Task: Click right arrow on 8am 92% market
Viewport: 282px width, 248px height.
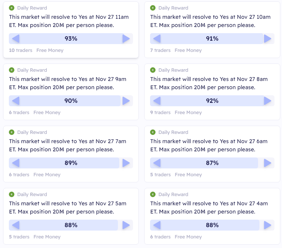Action: (267, 101)
